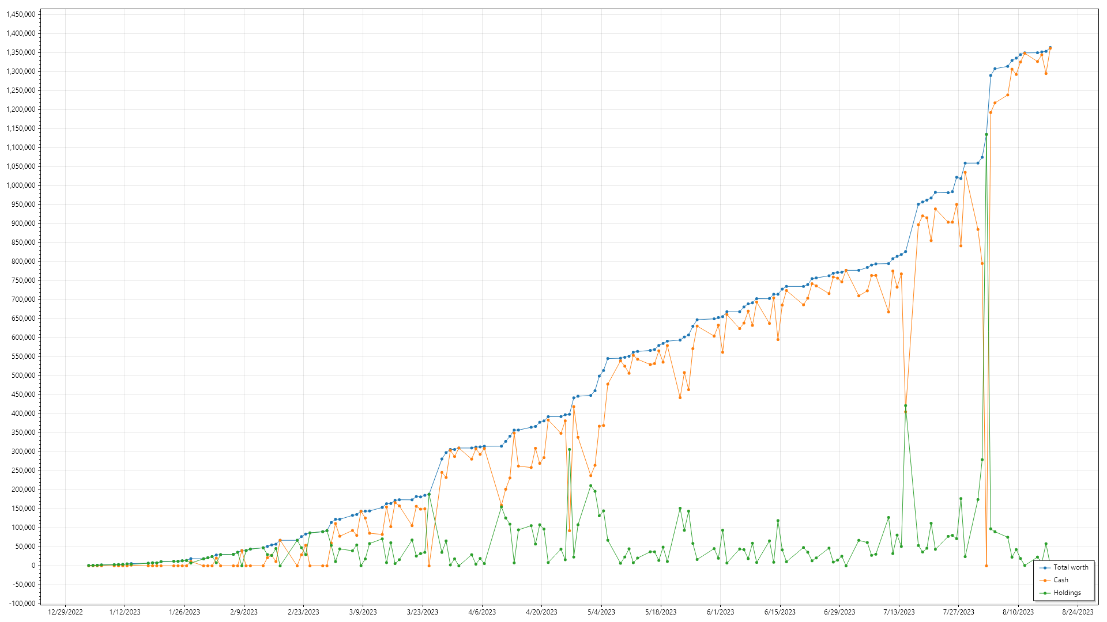Click the 7/13/2023 date label
The image size is (1107, 622).
click(899, 612)
